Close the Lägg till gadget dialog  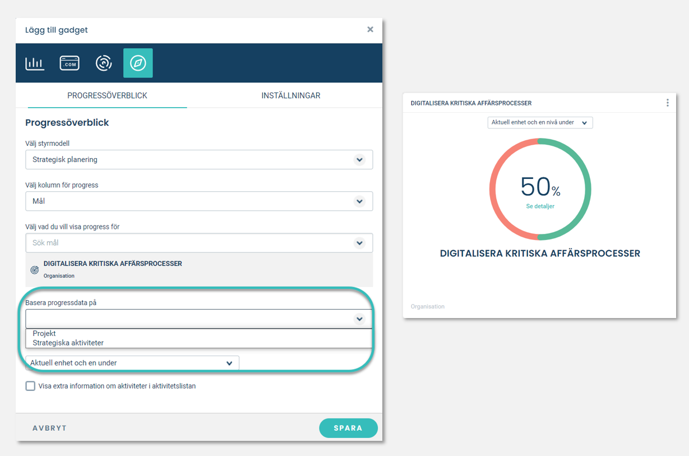click(x=370, y=29)
